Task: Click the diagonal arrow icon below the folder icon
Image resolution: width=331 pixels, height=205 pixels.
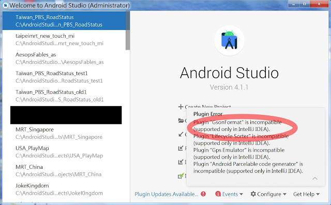Action: pos(180,134)
